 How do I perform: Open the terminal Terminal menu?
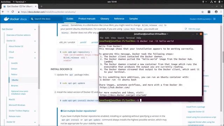[x=130, y=38]
